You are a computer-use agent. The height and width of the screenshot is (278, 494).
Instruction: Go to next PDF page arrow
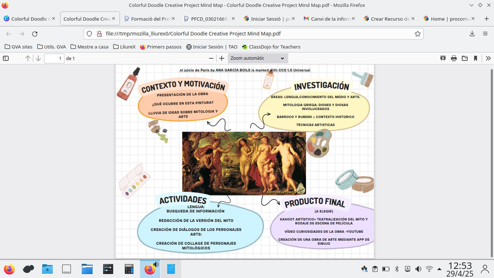[x=38, y=58]
